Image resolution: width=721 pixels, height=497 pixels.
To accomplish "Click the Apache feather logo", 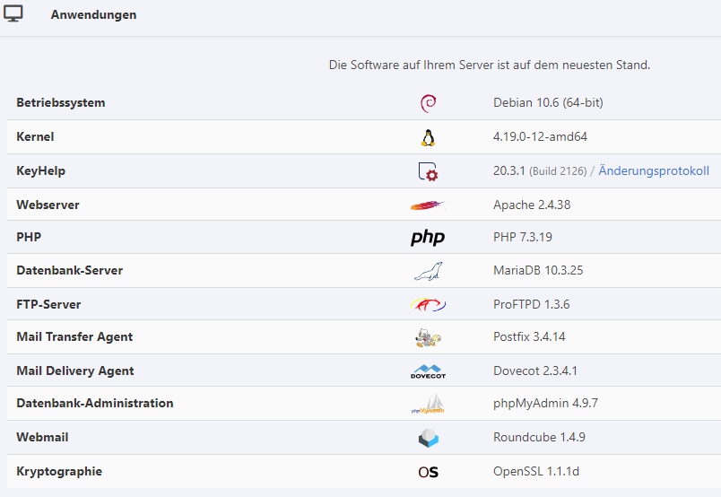I will point(428,205).
